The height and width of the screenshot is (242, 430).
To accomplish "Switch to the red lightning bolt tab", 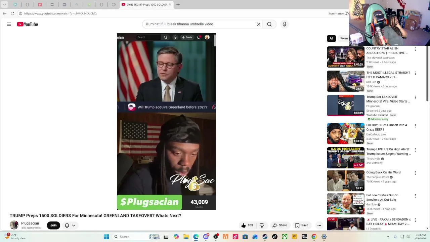I will pyautogui.click(x=40, y=4).
